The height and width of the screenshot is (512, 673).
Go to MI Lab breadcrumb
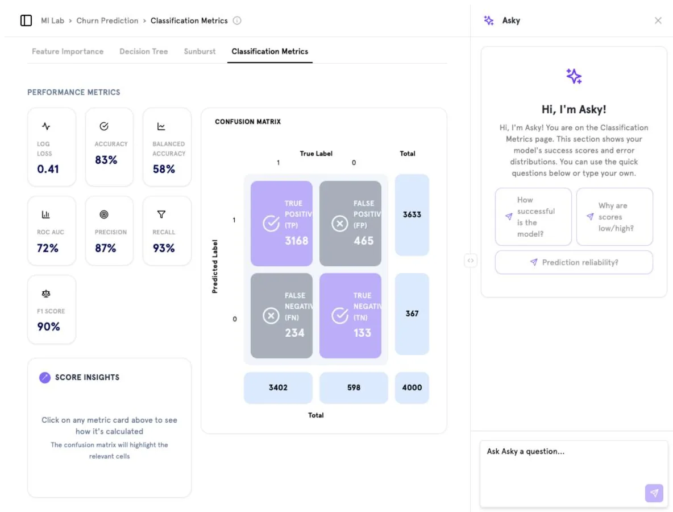click(52, 20)
